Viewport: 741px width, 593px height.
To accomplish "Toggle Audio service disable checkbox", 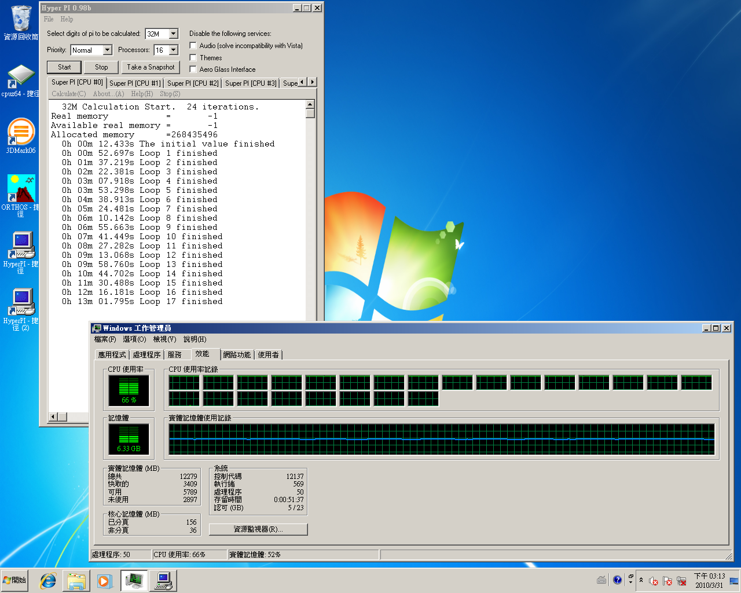I will pos(193,45).
